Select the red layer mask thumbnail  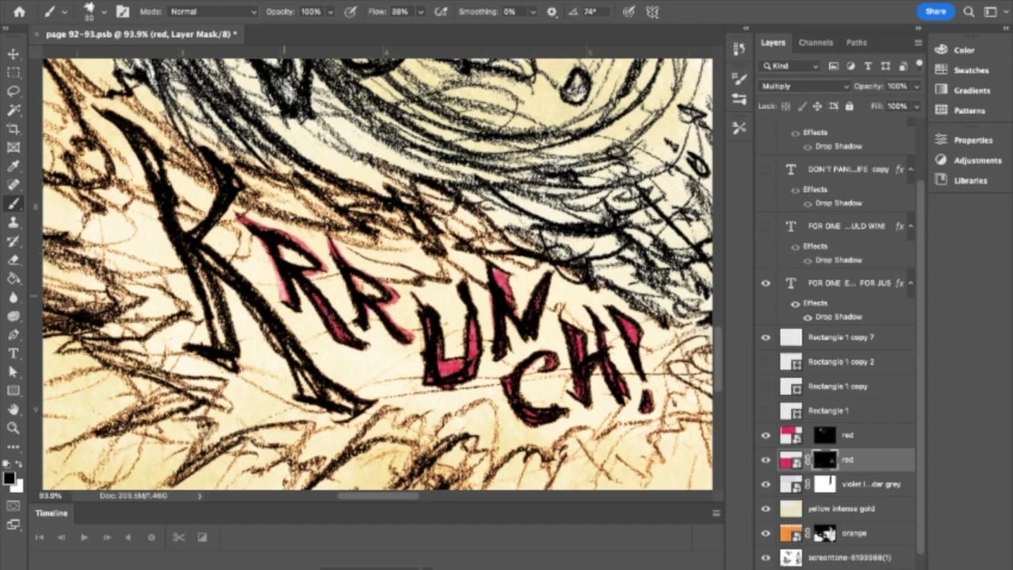click(x=825, y=460)
